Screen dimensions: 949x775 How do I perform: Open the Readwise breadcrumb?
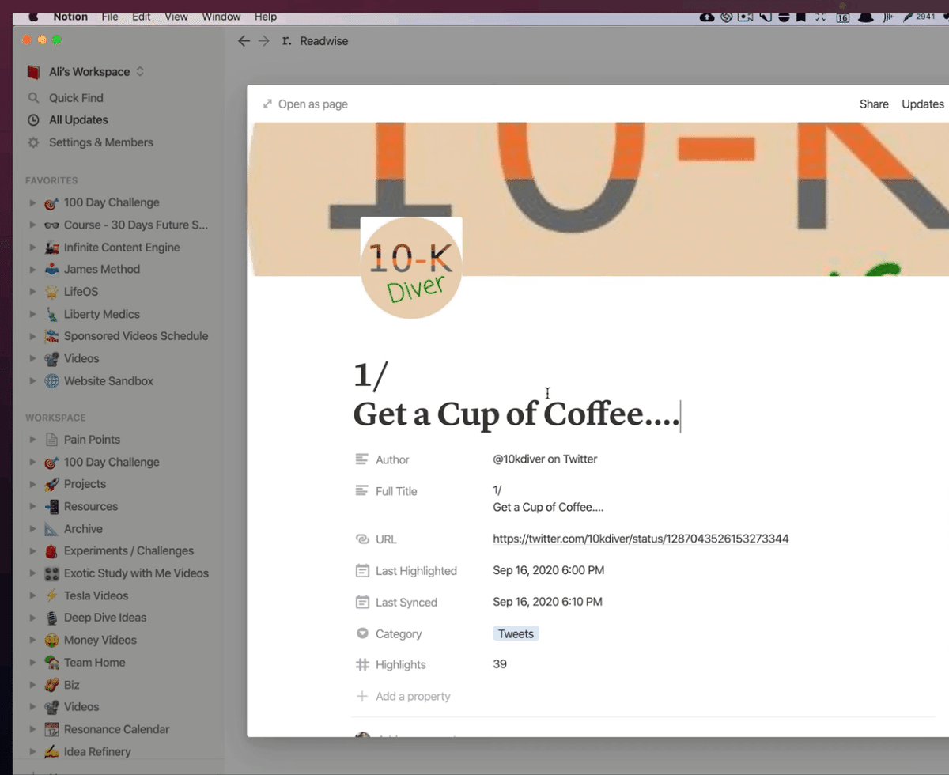(x=315, y=41)
